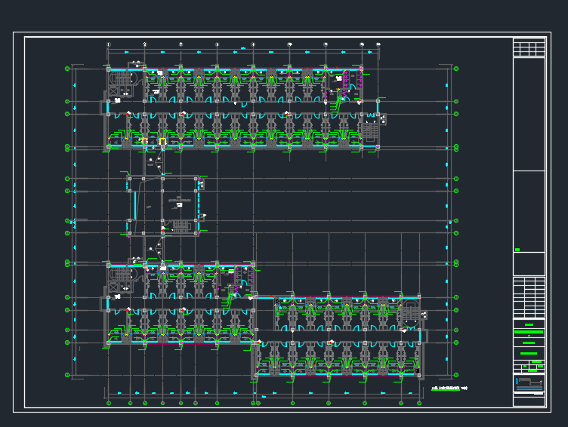Select the circular stair in the lower-right wing
Screen dimensions: 568x427
point(410,314)
